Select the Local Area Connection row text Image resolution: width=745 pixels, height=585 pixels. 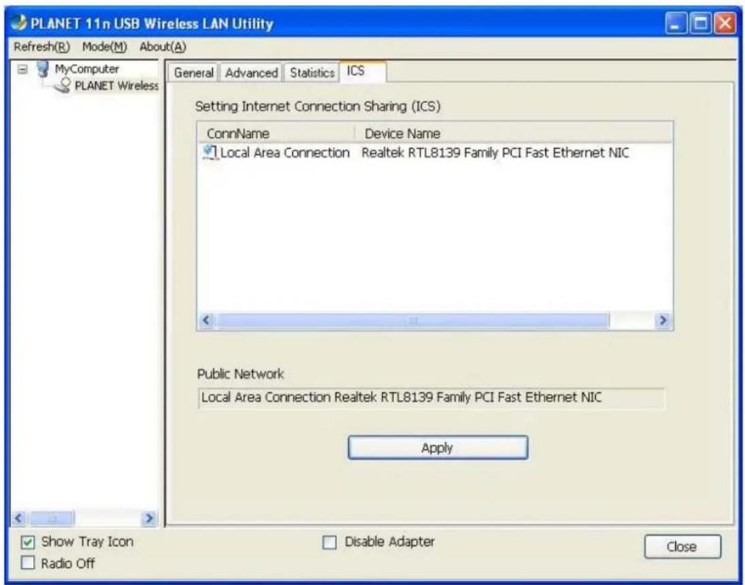coord(285,152)
